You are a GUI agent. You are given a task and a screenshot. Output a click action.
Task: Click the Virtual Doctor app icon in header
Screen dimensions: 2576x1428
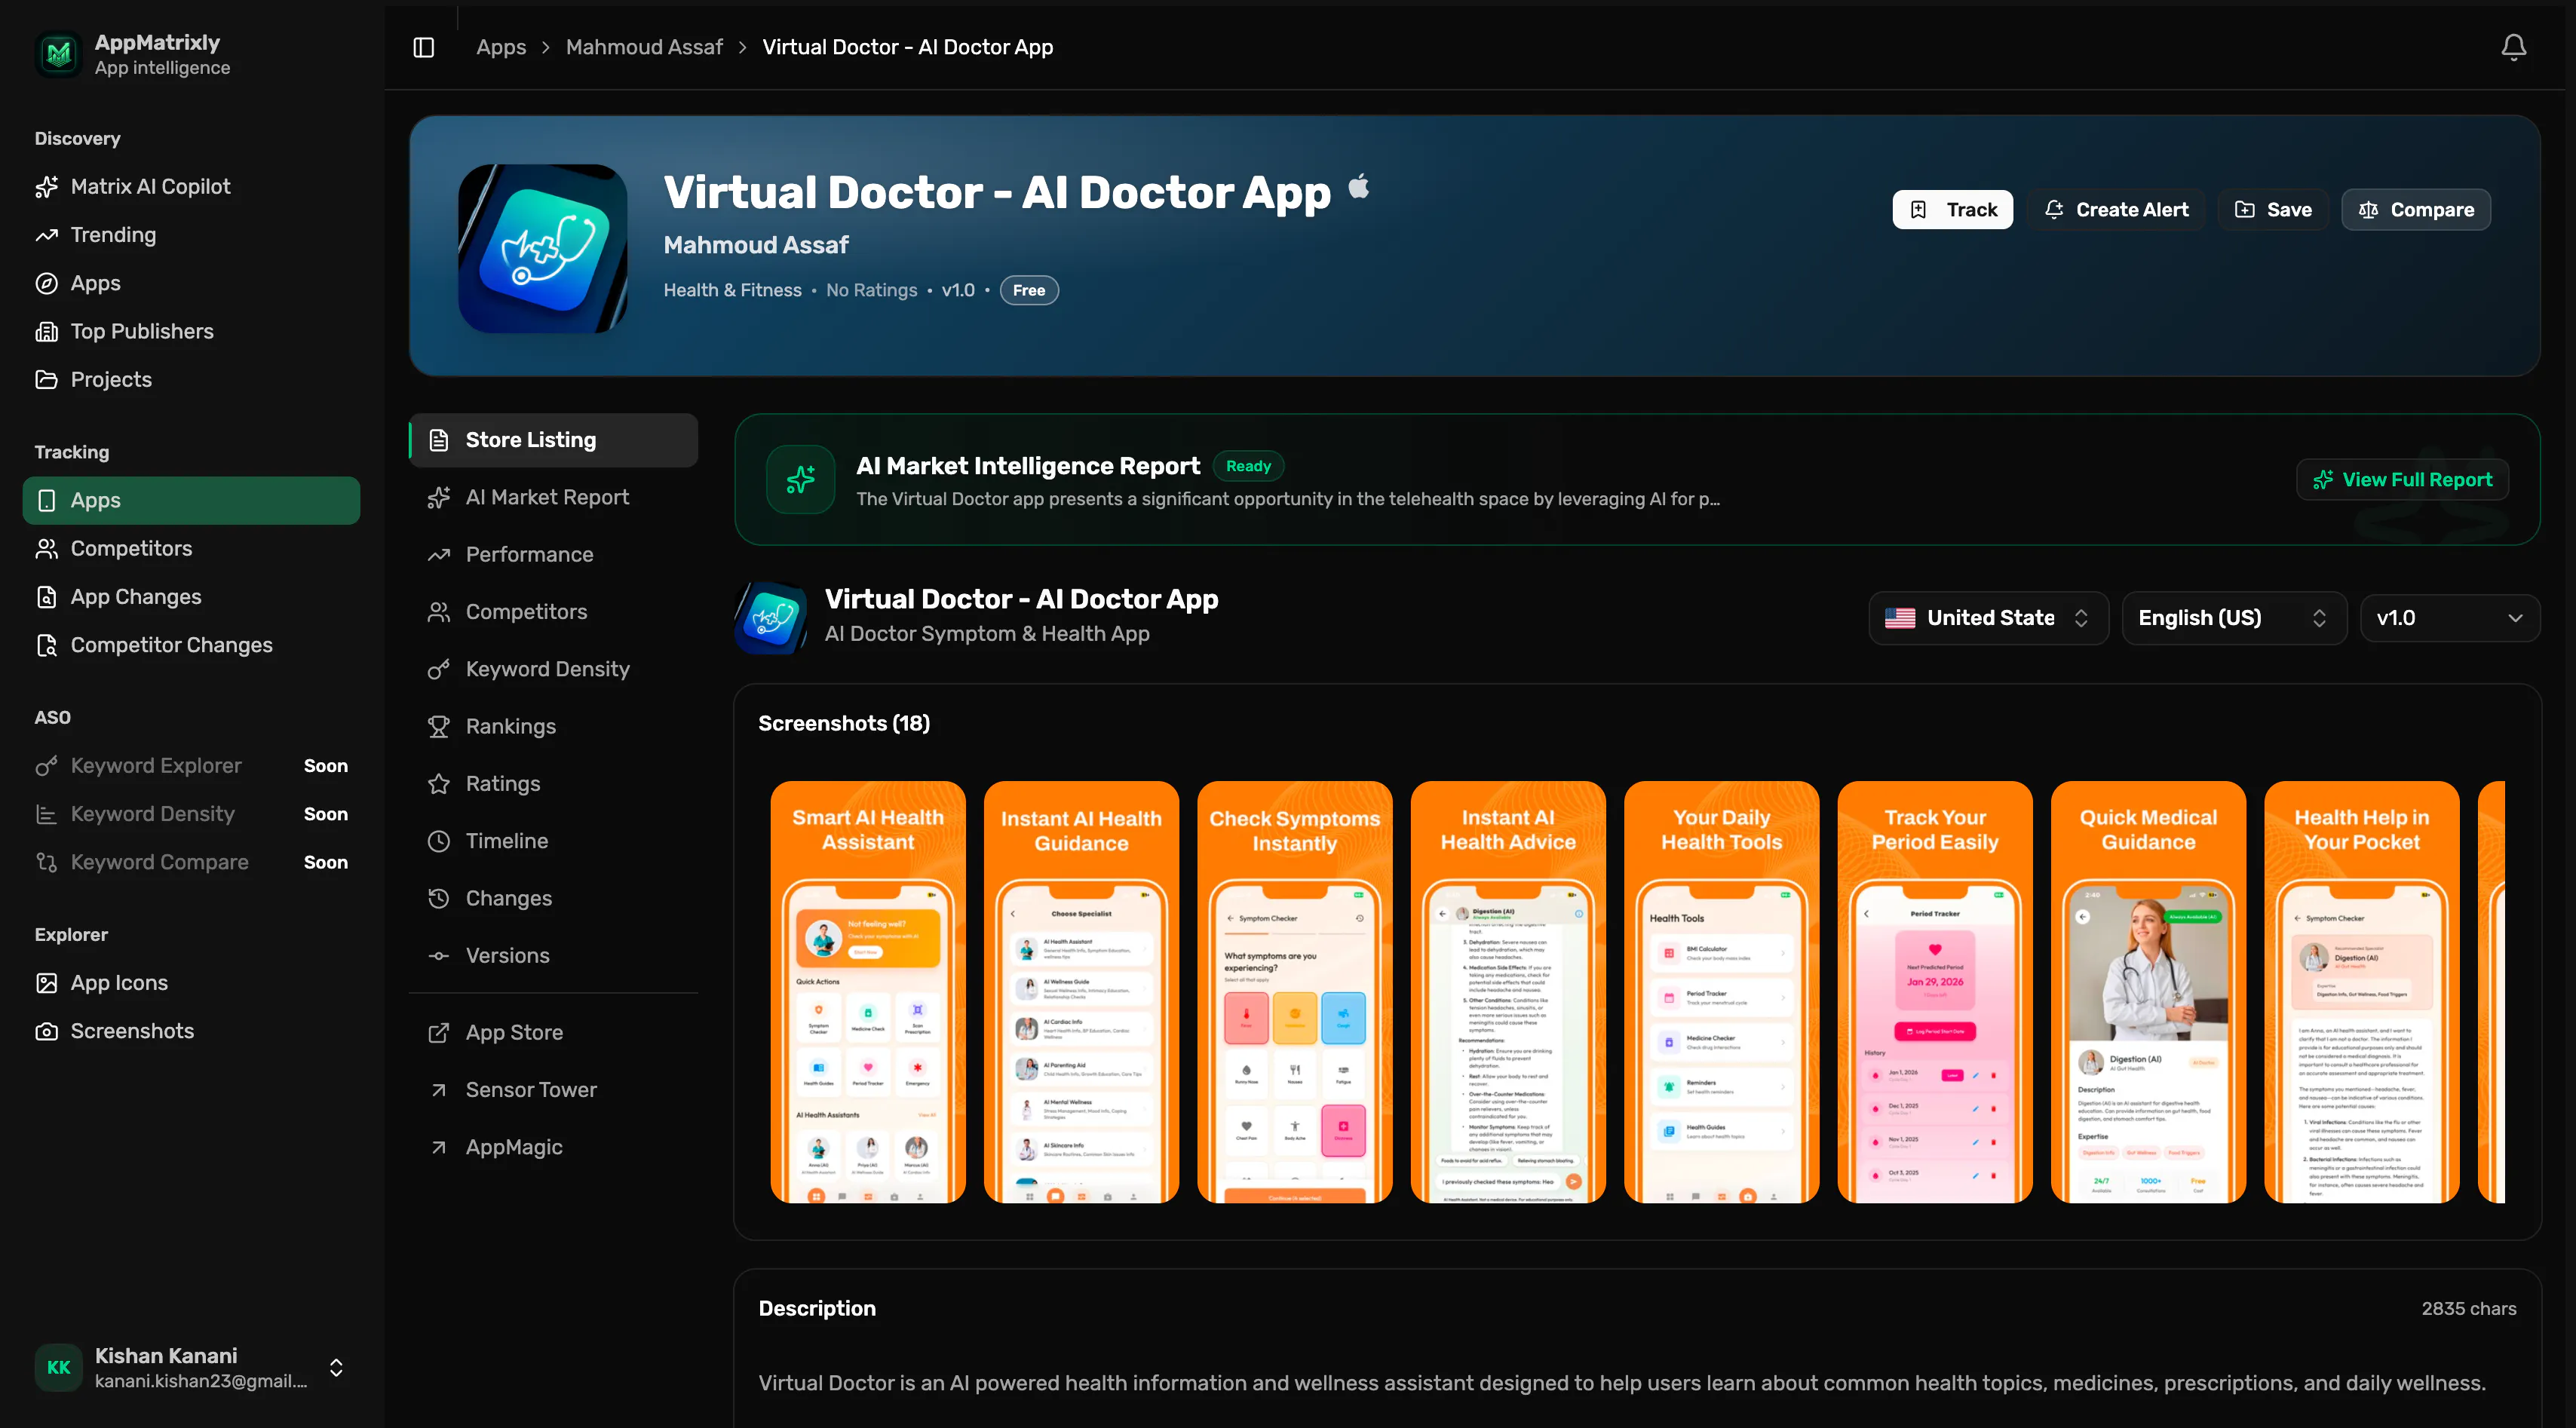[x=543, y=247]
